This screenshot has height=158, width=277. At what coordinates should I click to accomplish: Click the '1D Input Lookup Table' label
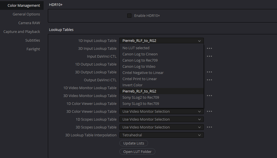97,40
